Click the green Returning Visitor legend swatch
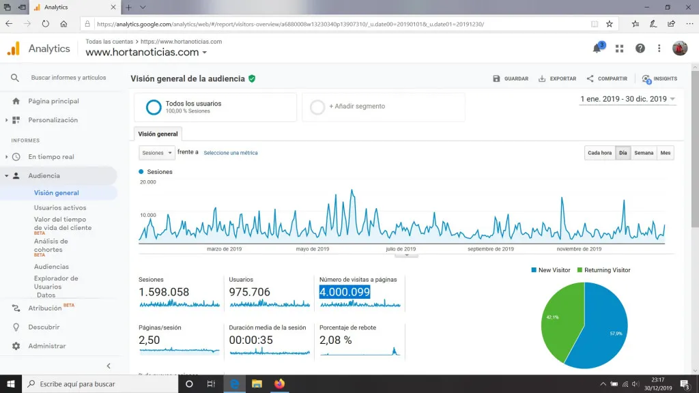The height and width of the screenshot is (393, 699). click(x=580, y=270)
